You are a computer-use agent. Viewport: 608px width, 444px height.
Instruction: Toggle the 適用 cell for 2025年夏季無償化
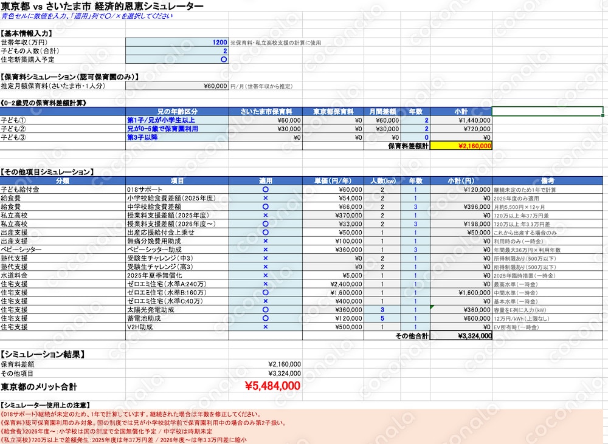(266, 275)
